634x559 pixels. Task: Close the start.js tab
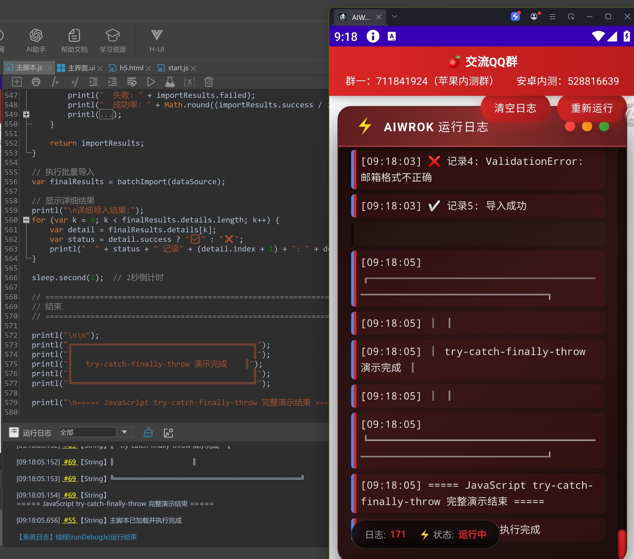(193, 68)
